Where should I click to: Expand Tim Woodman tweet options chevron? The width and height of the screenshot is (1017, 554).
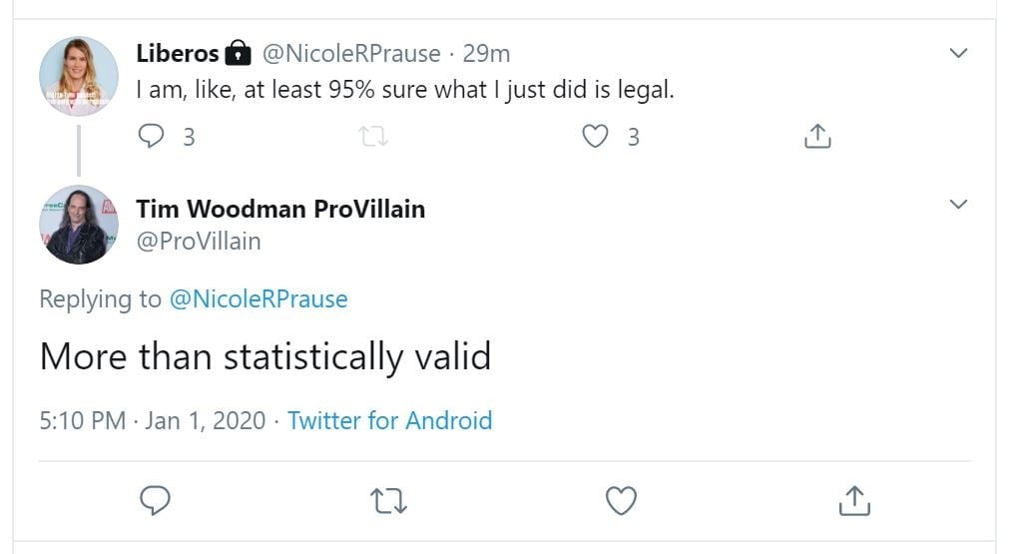[x=958, y=205]
